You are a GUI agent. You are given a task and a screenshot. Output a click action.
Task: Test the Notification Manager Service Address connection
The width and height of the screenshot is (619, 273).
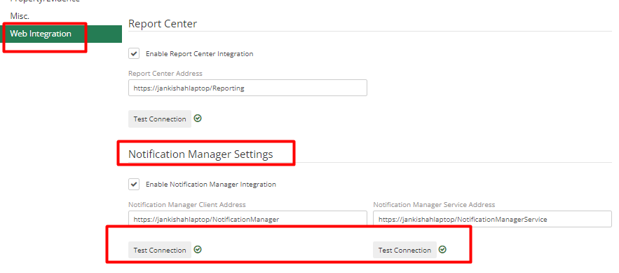coord(404,250)
